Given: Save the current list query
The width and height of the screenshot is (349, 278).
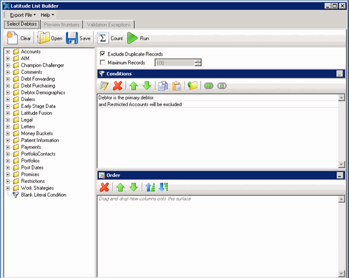Looking at the screenshot, I should click(x=78, y=38).
